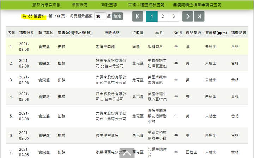Click row number 5. cell
254x158 pixels.
pyautogui.click(x=11, y=116)
